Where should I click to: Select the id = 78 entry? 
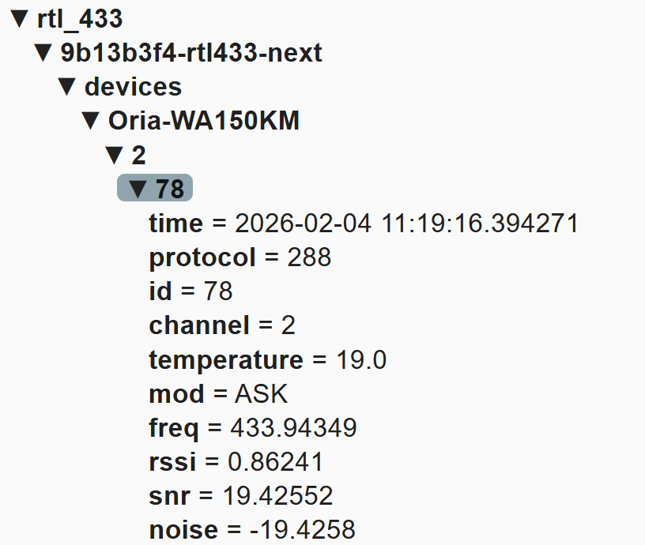(190, 291)
